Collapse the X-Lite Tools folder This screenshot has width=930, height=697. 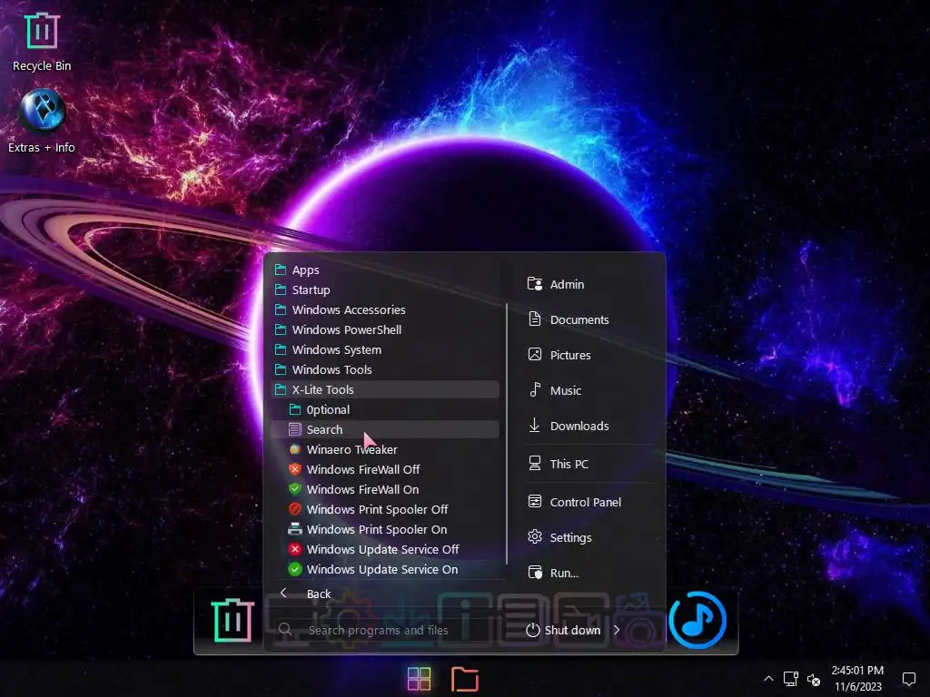point(384,389)
